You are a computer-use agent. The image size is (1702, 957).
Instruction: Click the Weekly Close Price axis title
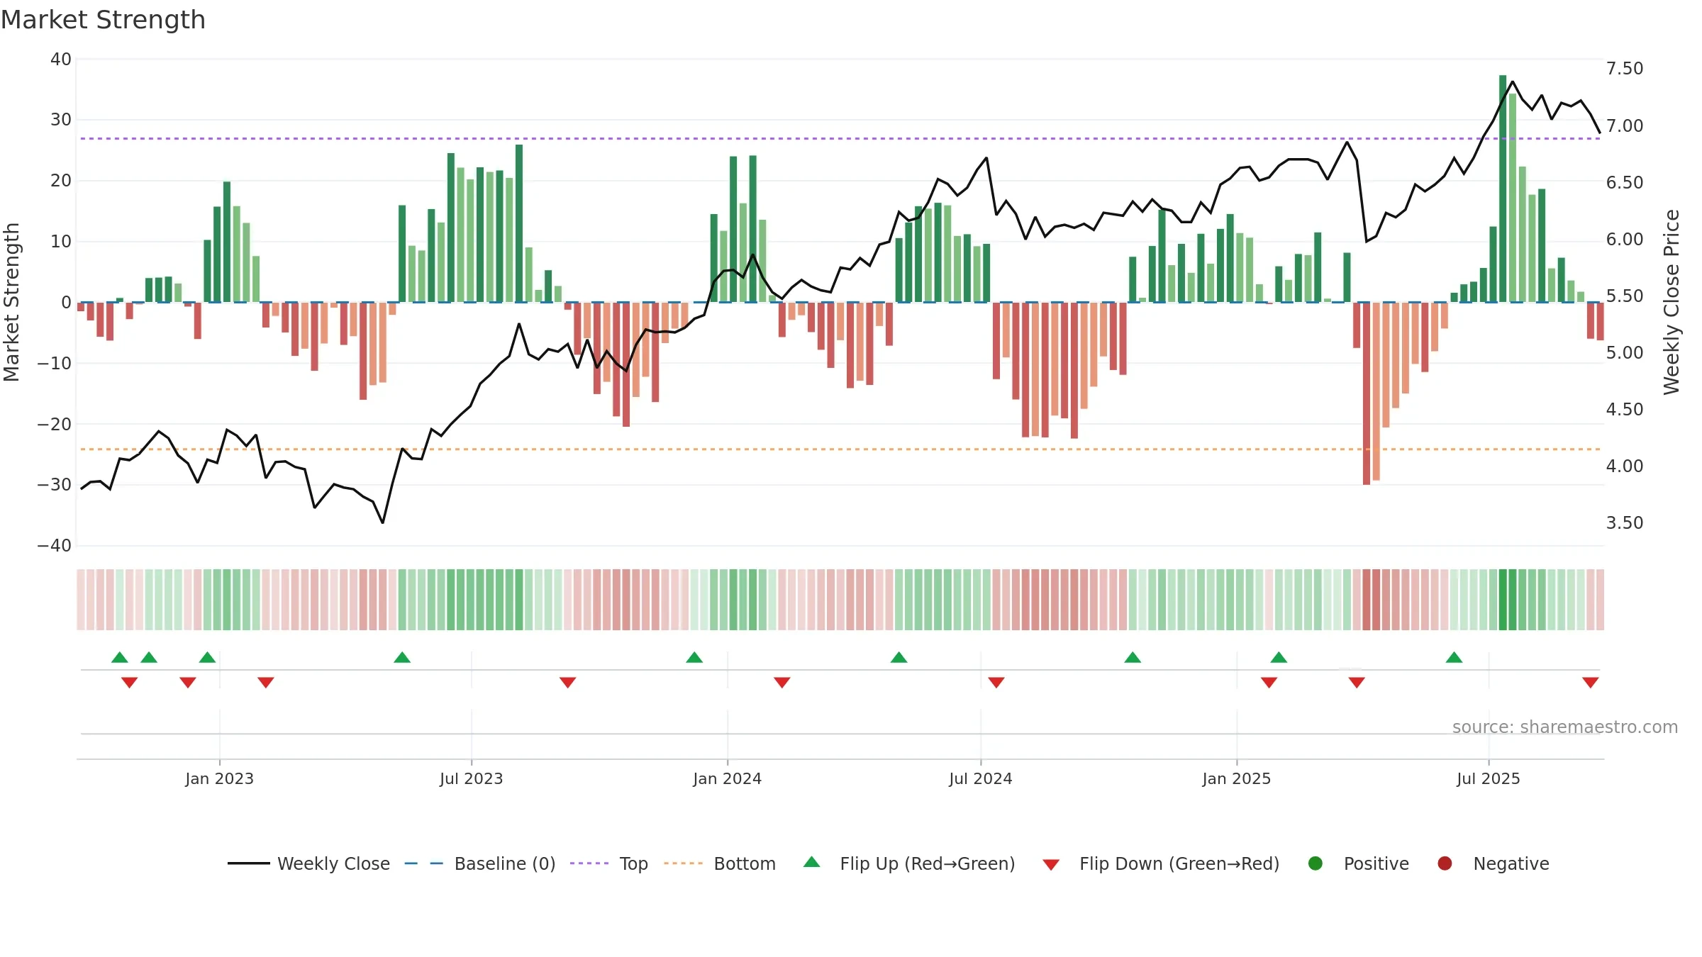tap(1672, 302)
